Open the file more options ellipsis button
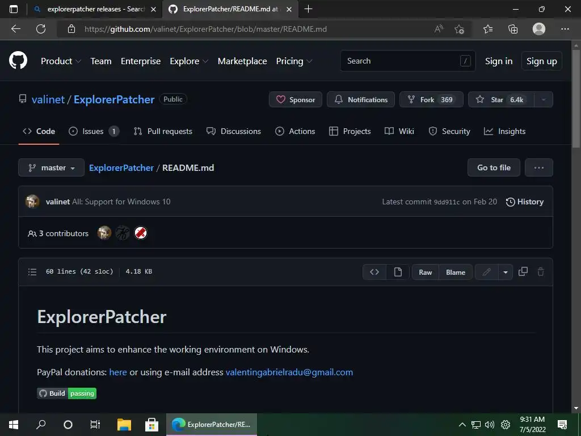This screenshot has width=581, height=436. tap(539, 167)
